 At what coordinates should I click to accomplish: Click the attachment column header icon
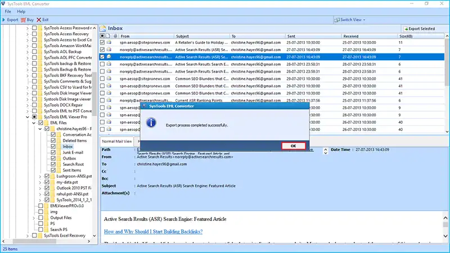(x=115, y=36)
